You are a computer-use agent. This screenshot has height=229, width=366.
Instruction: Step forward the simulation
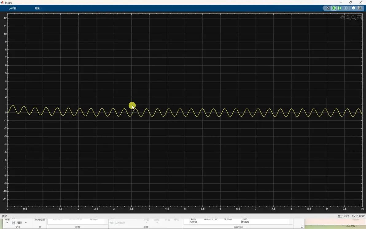tap(340, 8)
